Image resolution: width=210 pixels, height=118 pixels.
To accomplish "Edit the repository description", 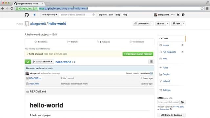I will pos(55,34).
